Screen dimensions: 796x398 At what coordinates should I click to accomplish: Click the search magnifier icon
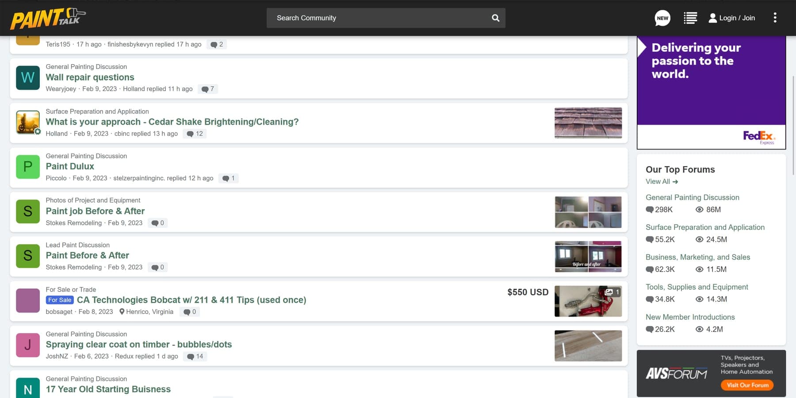(x=495, y=18)
